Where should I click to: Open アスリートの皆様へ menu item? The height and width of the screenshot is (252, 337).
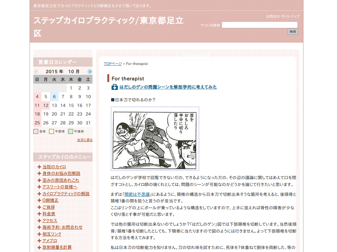pyautogui.click(x=60, y=187)
